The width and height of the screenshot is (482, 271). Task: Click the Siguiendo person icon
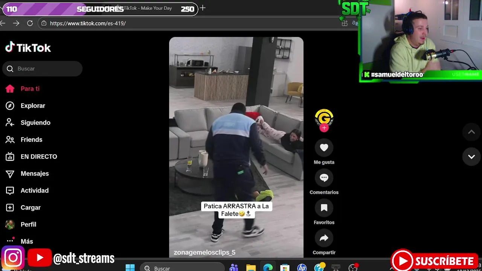pyautogui.click(x=10, y=123)
